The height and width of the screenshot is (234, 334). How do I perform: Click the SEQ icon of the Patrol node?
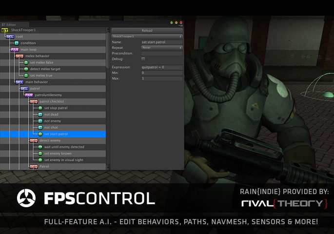pyautogui.click(x=34, y=167)
